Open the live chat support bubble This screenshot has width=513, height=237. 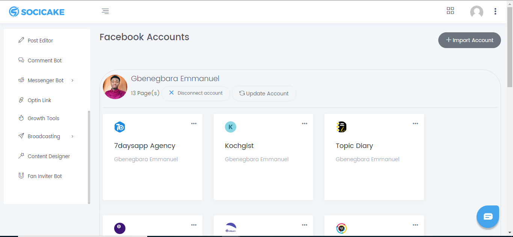coord(488,216)
